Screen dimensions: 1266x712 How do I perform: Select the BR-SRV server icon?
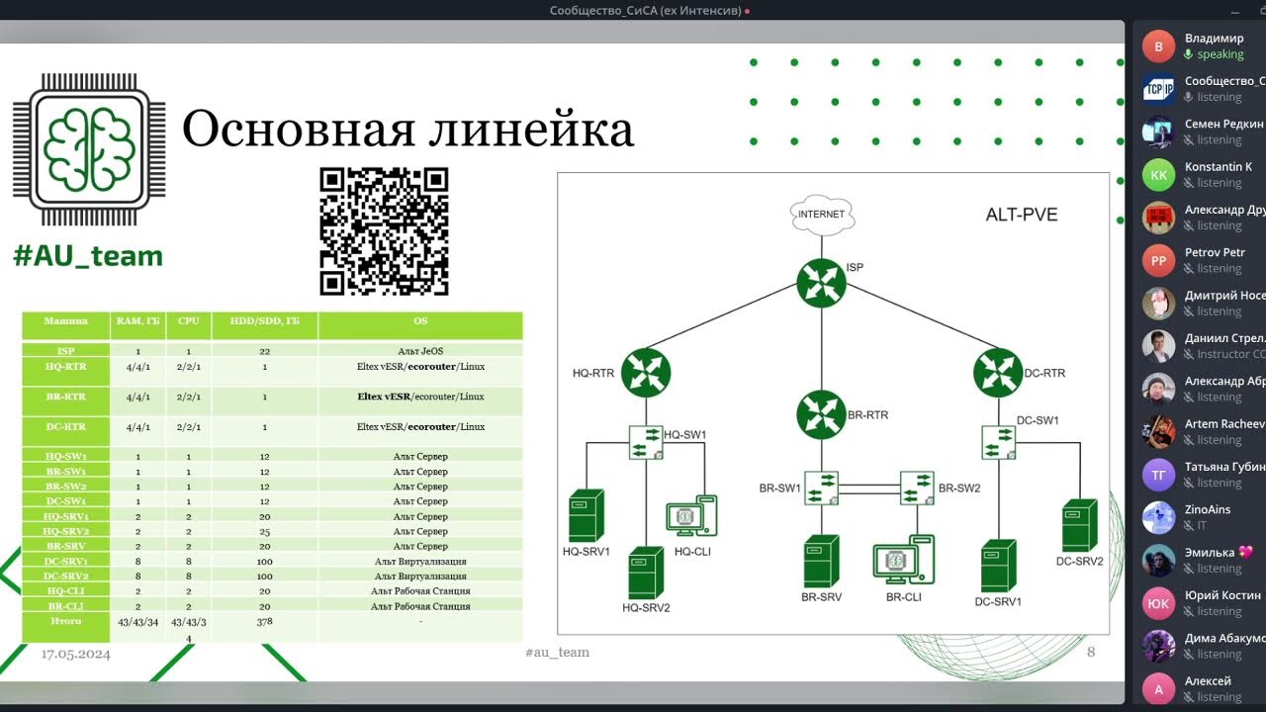[x=822, y=562]
